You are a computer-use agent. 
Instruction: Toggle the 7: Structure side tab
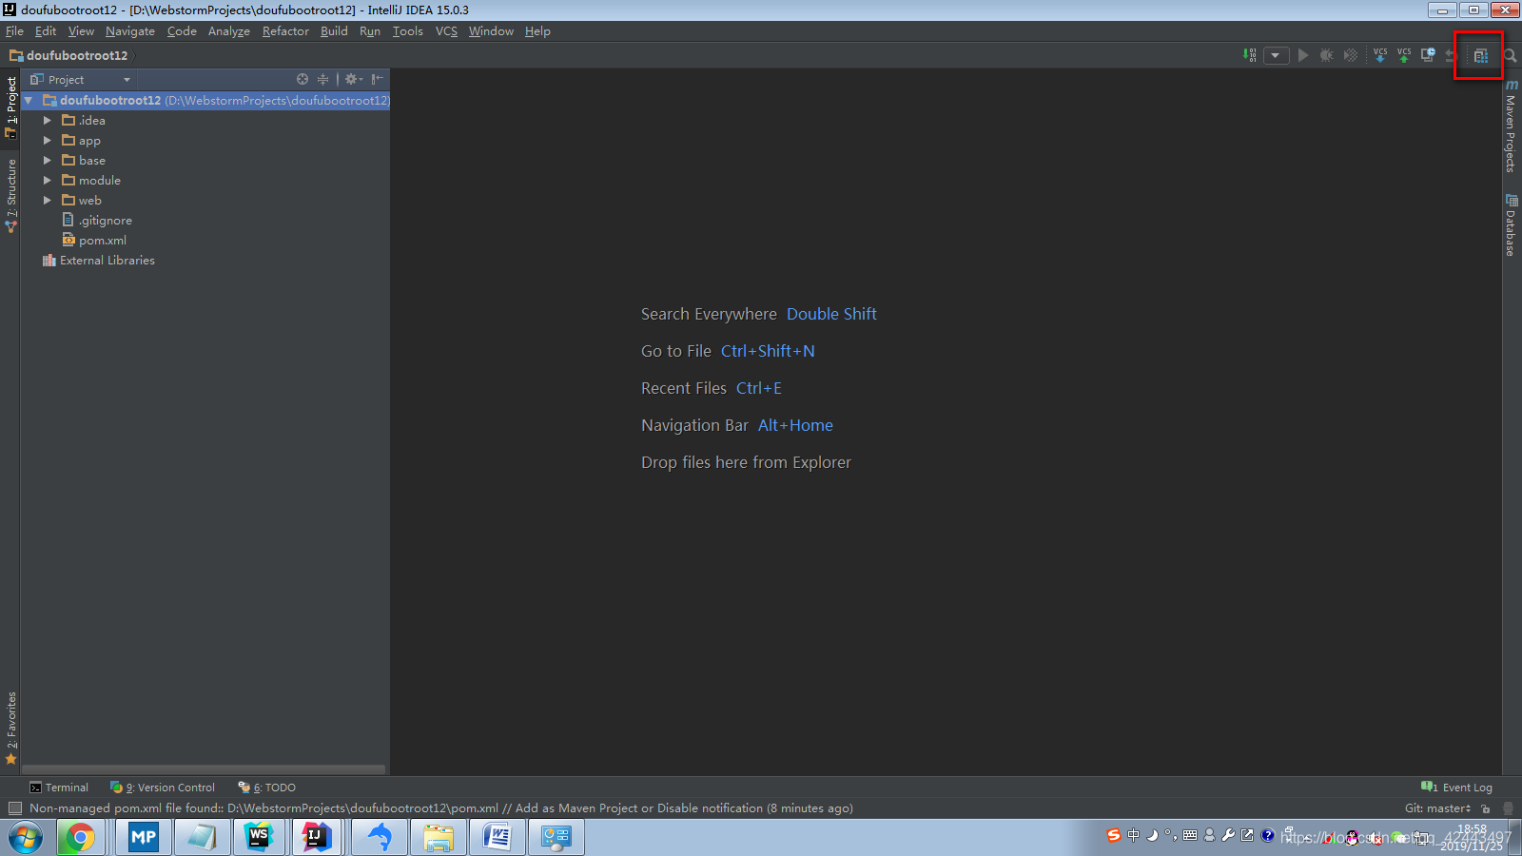[10, 196]
